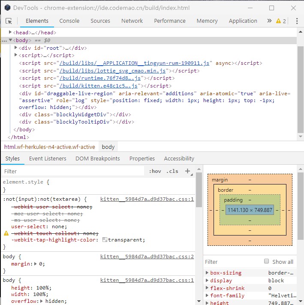Screen dimensions: 304x305
Task: Toggle the Show all computed styles checkbox
Action: [267, 261]
